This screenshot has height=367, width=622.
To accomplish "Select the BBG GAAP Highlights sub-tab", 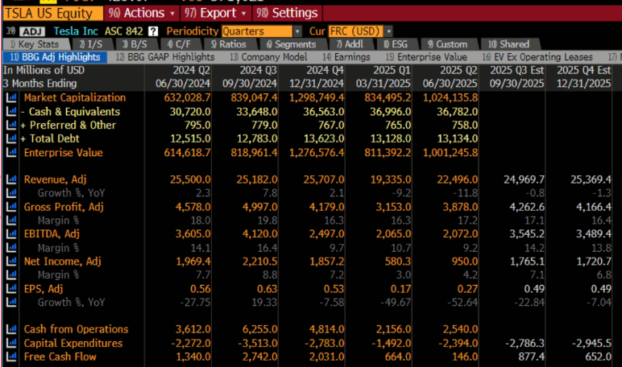I will pyautogui.click(x=165, y=57).
